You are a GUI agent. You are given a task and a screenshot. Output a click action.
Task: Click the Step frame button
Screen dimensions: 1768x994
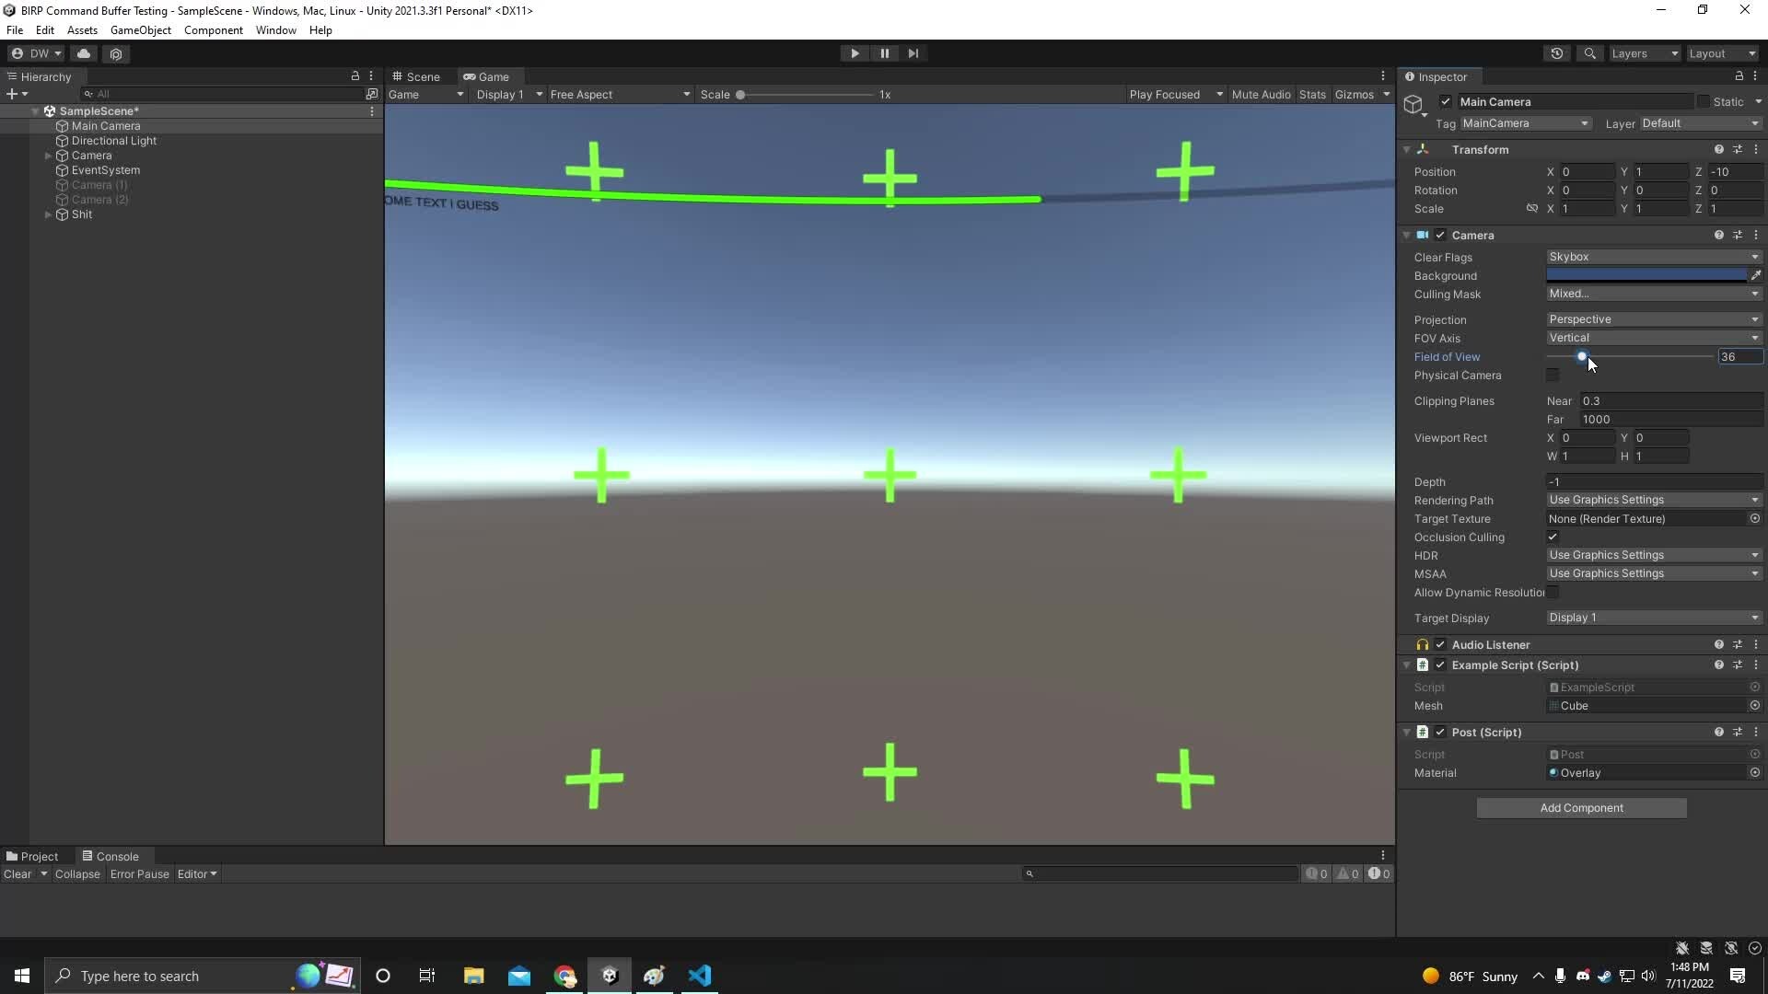point(913,53)
